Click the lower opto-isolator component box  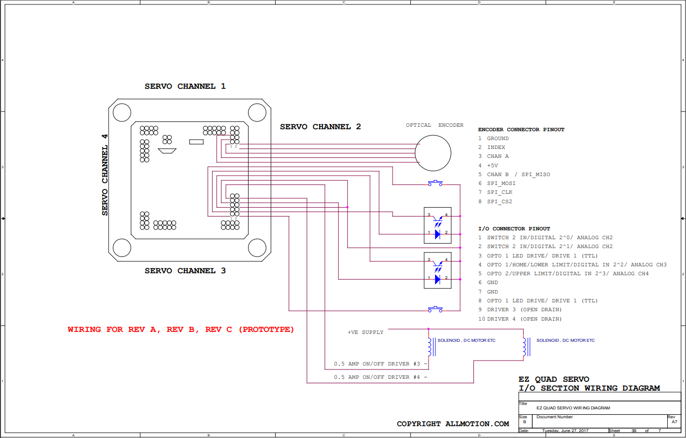[x=437, y=270]
